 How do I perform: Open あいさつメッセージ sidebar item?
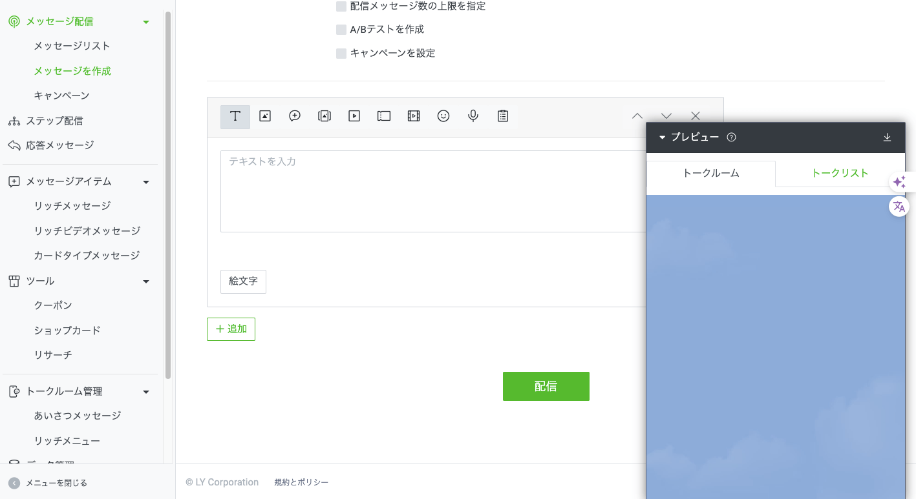tap(78, 416)
